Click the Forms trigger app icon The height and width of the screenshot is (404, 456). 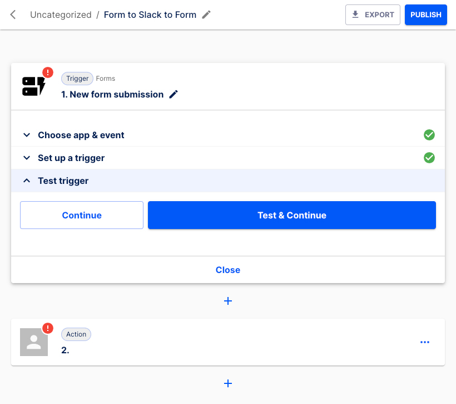[x=33, y=85]
